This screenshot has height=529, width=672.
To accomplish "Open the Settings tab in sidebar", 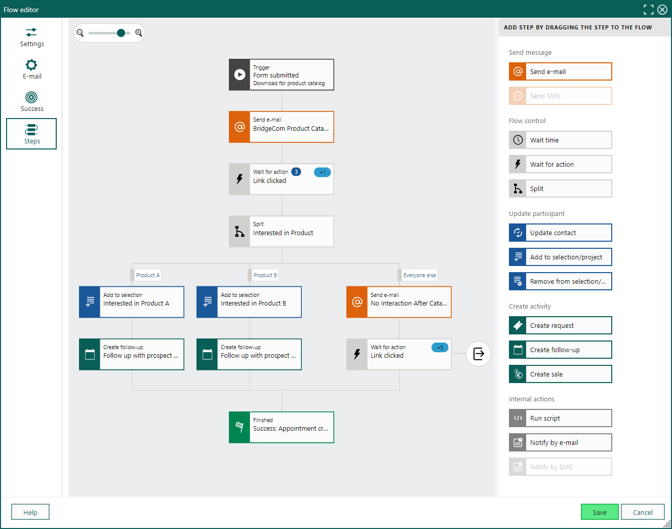I will [x=31, y=37].
